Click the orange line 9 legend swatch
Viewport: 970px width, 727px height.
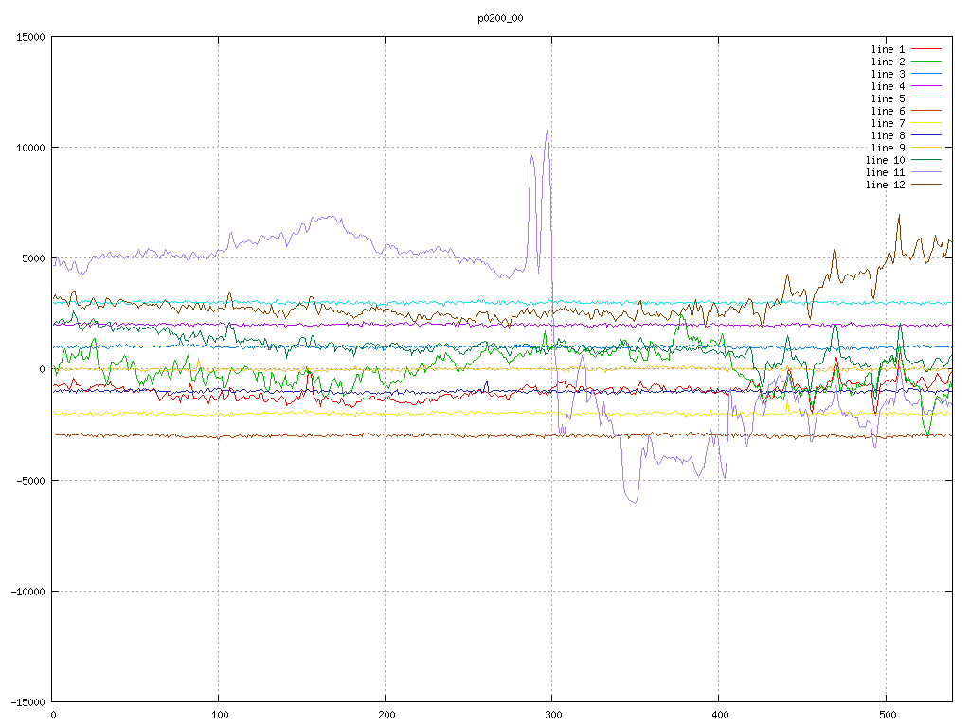[x=926, y=148]
